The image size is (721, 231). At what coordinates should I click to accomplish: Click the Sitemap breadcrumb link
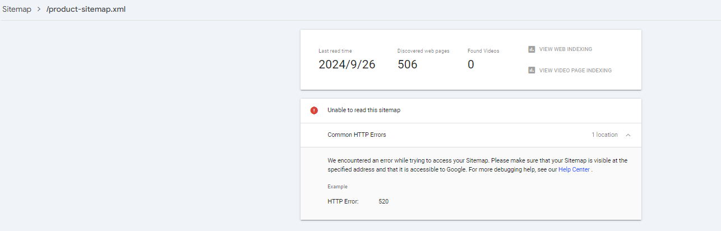coord(17,10)
